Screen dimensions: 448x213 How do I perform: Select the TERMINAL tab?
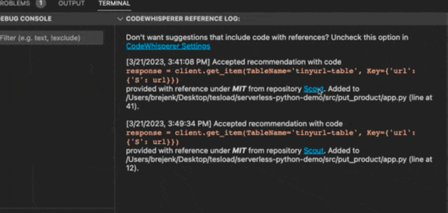114,3
